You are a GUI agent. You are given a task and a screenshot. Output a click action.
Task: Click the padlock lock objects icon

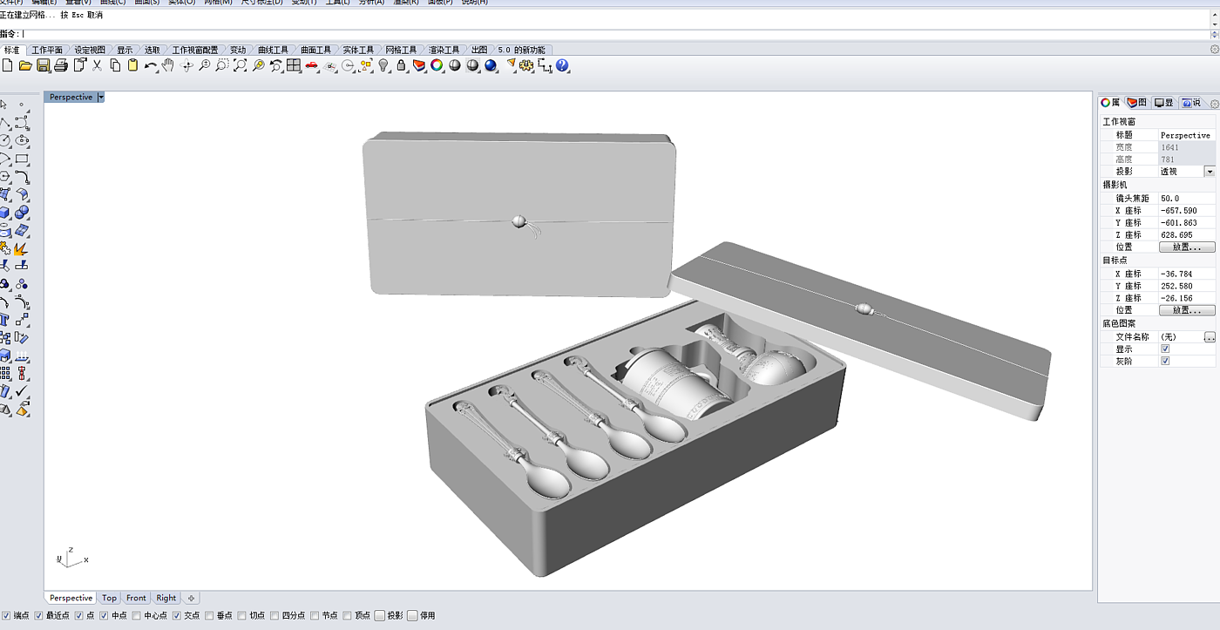click(x=401, y=65)
